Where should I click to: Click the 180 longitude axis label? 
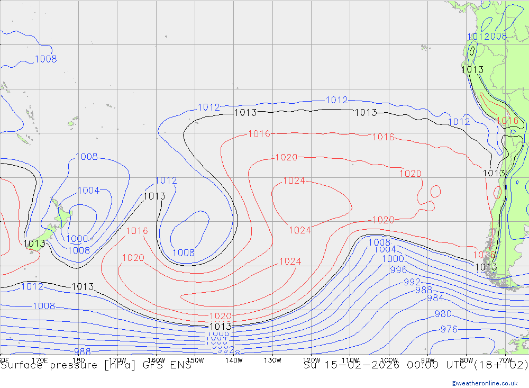[x=79, y=360]
